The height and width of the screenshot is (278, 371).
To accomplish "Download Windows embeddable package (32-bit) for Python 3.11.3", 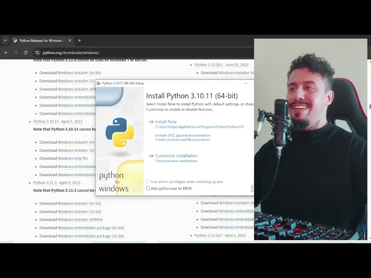I will click(91, 236).
